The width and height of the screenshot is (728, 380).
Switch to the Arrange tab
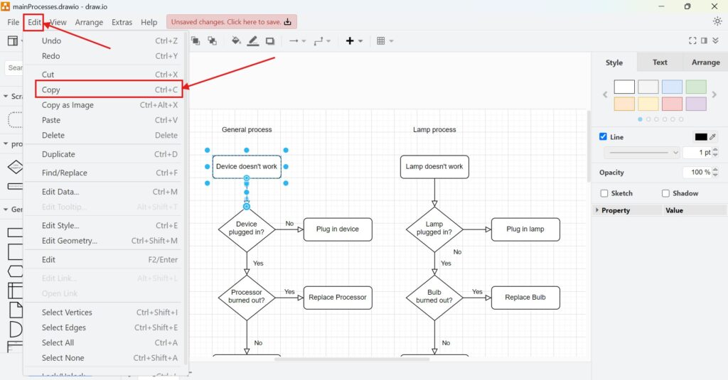click(705, 63)
